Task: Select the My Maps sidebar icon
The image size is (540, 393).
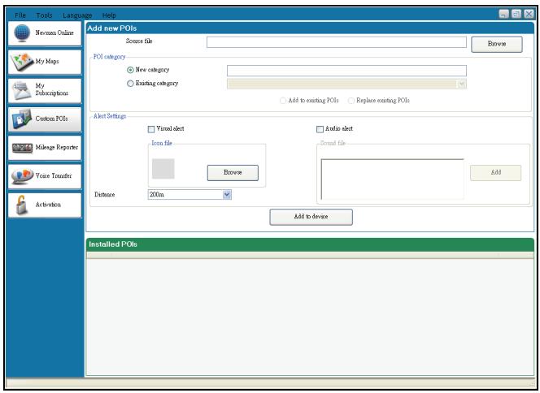Action: [19, 61]
